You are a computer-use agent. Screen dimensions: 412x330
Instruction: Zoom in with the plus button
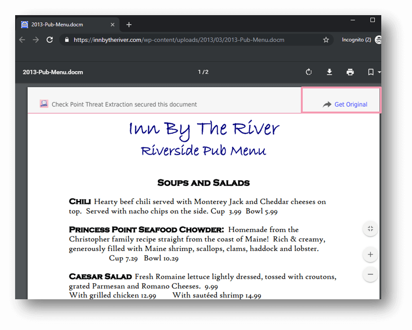[x=370, y=254]
